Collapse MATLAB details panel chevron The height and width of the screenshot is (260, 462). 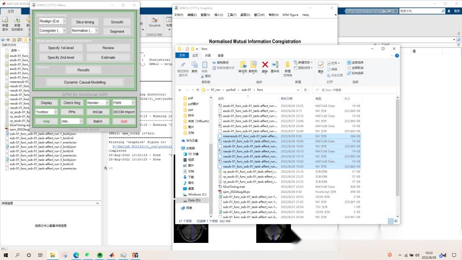click(x=98, y=203)
